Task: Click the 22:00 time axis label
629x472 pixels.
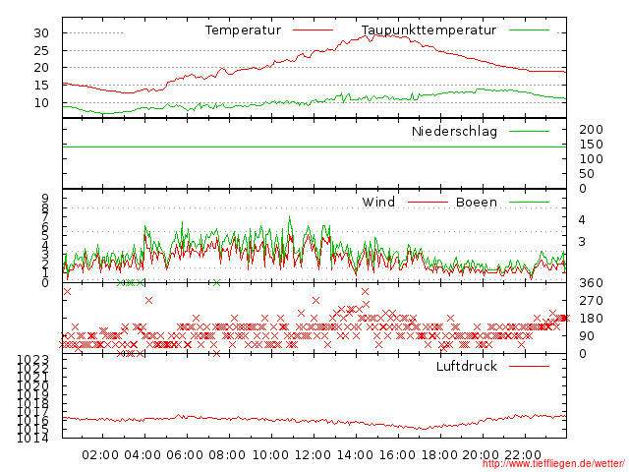Action: (523, 455)
